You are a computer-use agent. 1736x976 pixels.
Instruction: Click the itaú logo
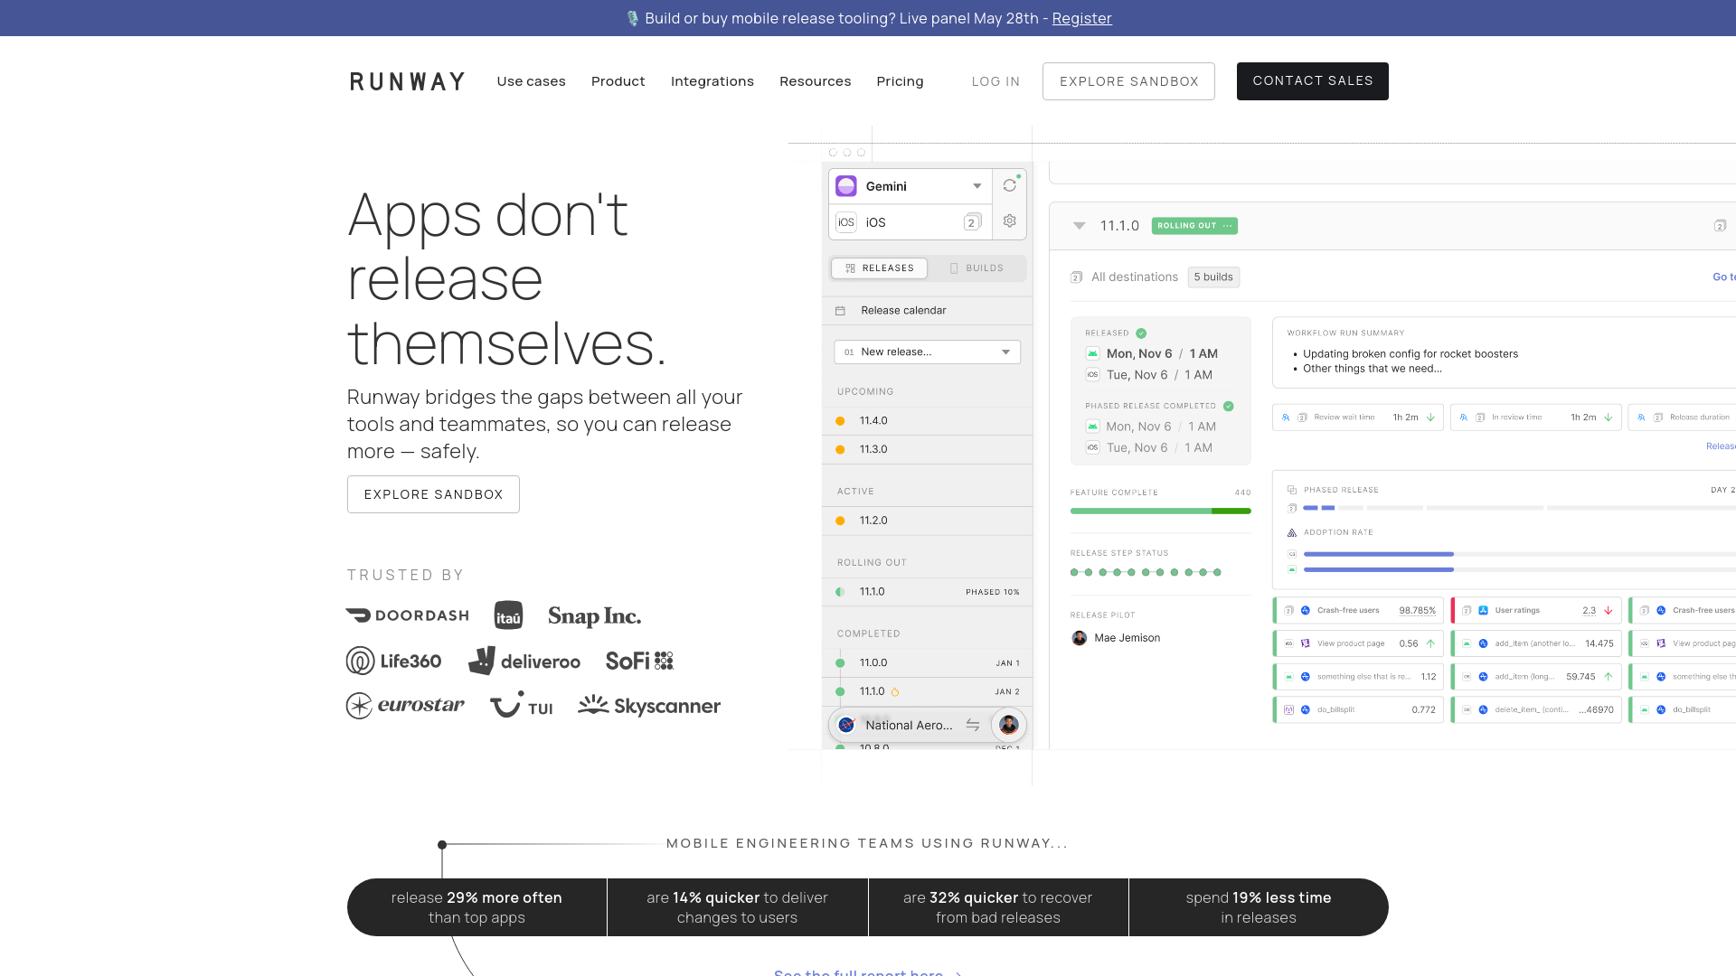tap(508, 615)
